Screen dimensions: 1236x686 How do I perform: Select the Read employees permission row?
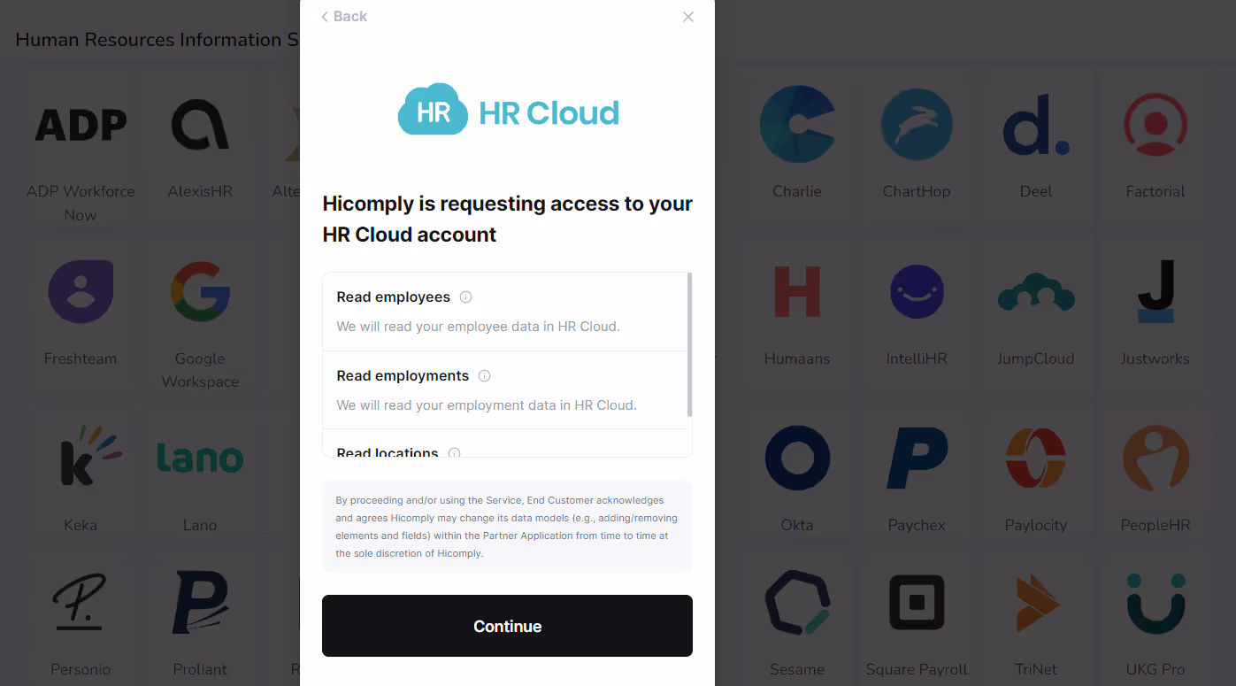pos(505,312)
